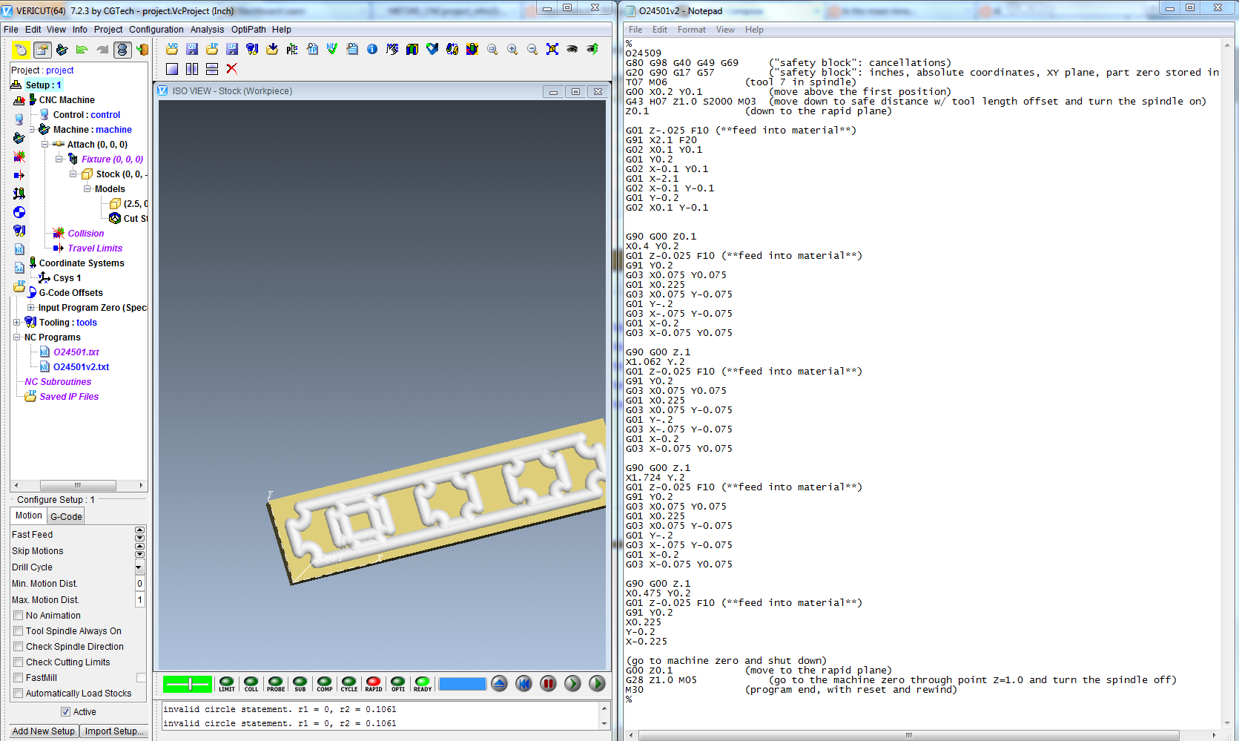Click the Import Setup button
The height and width of the screenshot is (741, 1239).
click(113, 731)
